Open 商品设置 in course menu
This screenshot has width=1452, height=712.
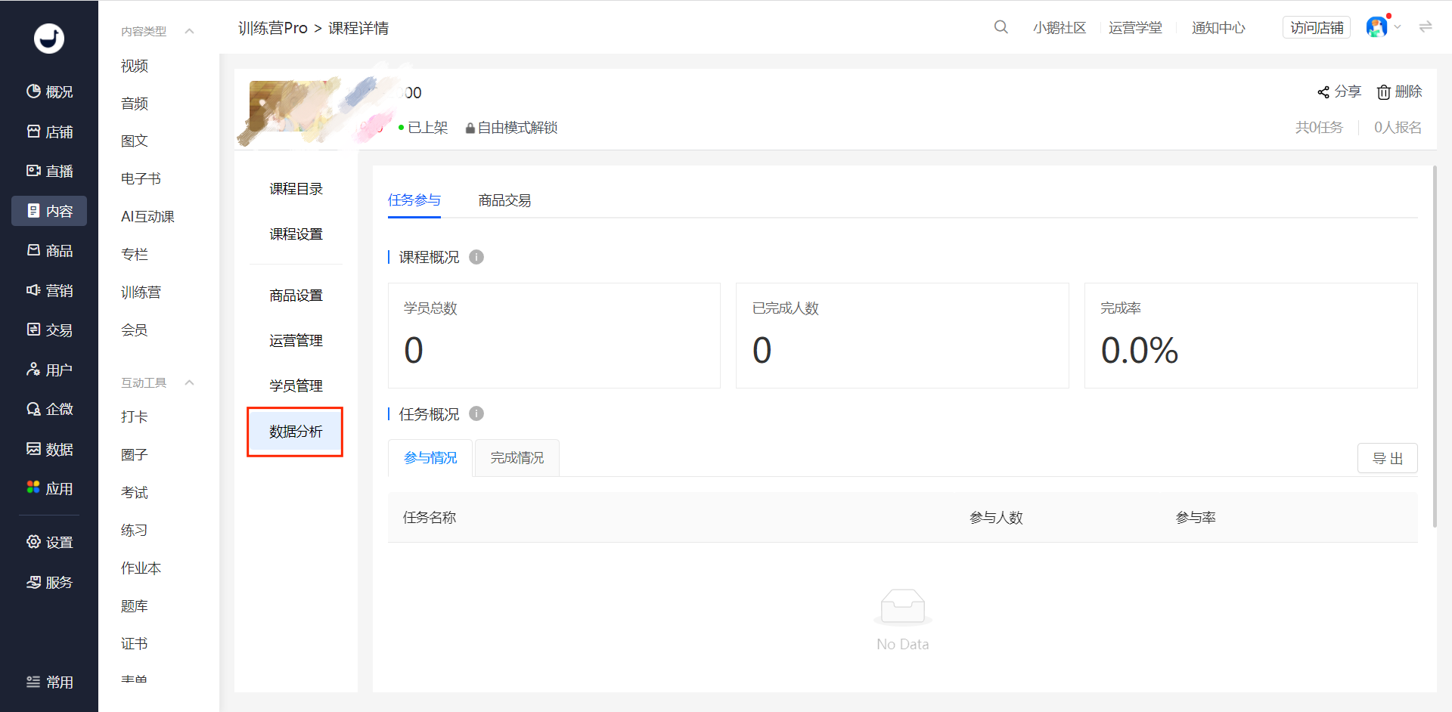pyautogui.click(x=296, y=296)
